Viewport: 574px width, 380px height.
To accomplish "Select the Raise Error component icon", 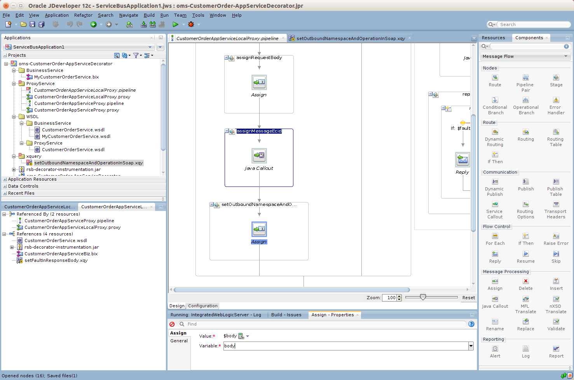I will [556, 236].
